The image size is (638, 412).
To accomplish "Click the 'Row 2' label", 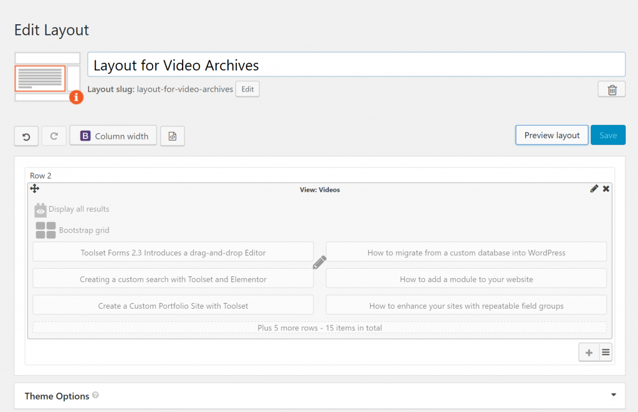I will [40, 176].
